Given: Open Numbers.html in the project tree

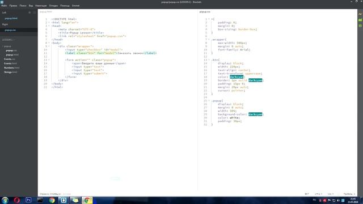Looking at the screenshot, I should [12, 68].
